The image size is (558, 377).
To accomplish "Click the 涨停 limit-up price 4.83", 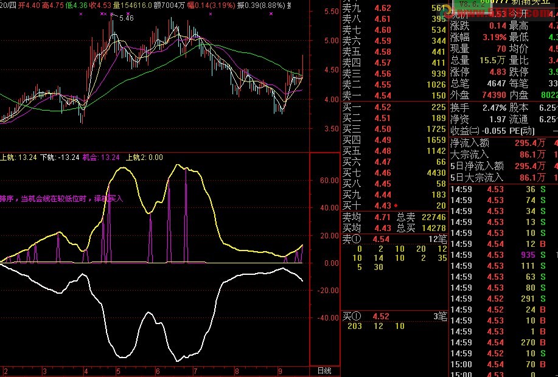I will (x=498, y=72).
